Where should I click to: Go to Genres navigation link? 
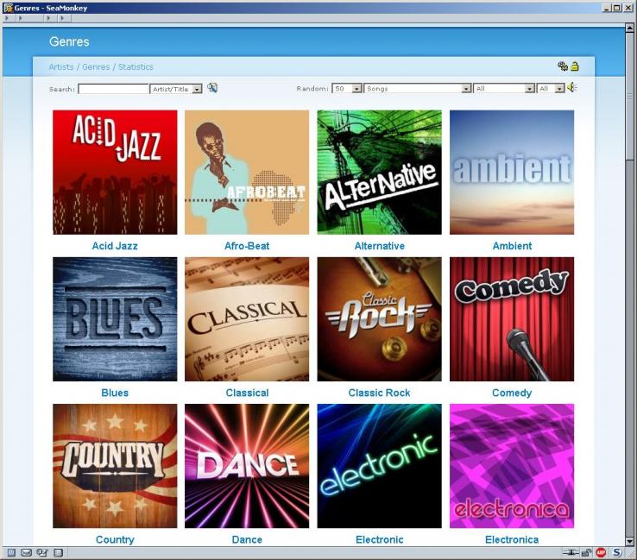(x=96, y=67)
